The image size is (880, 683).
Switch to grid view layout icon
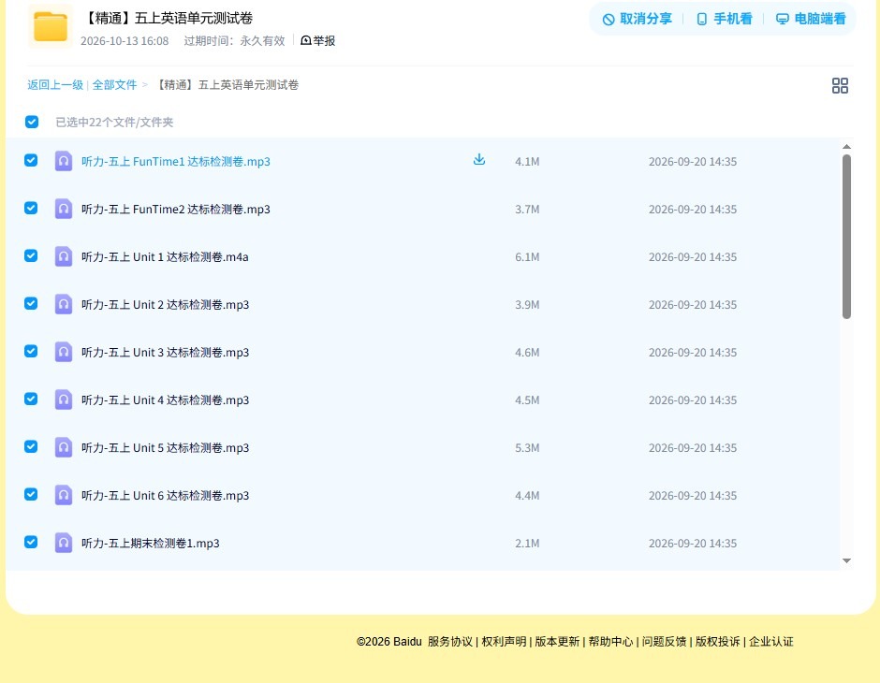pyautogui.click(x=840, y=85)
